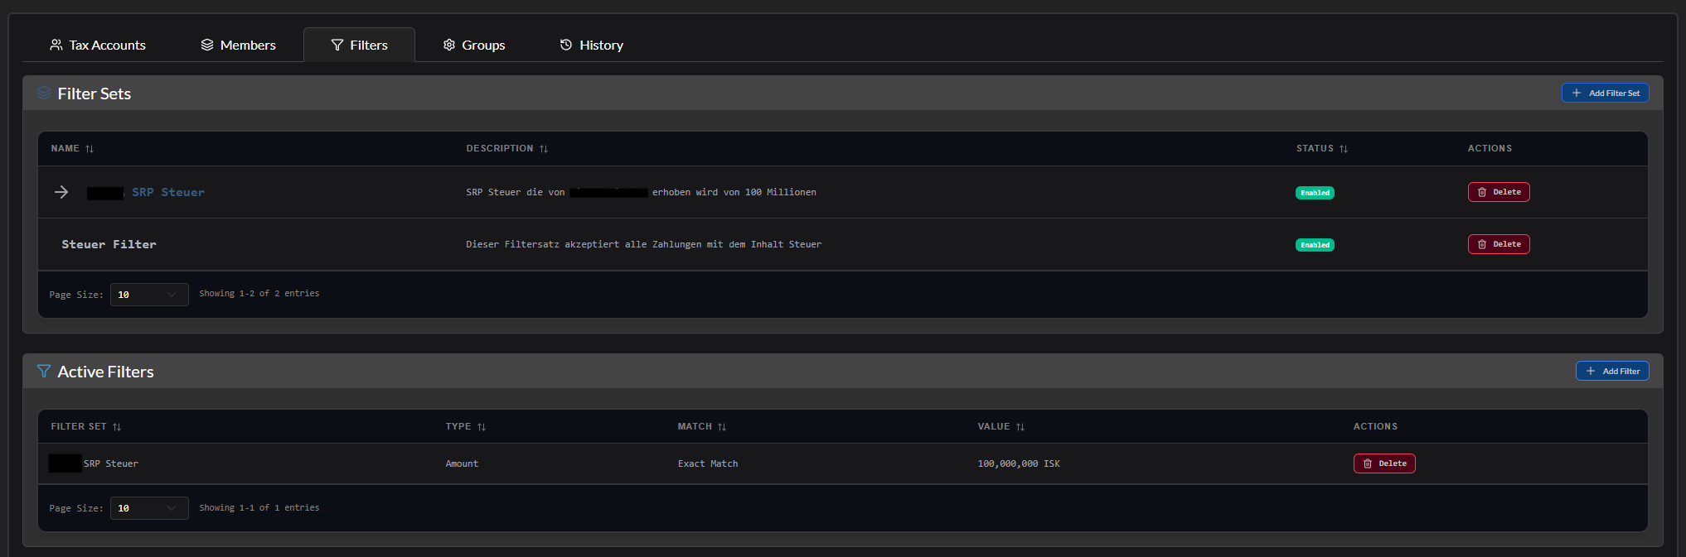
Task: Sort Filter Sets table by Description
Action: coord(506,149)
